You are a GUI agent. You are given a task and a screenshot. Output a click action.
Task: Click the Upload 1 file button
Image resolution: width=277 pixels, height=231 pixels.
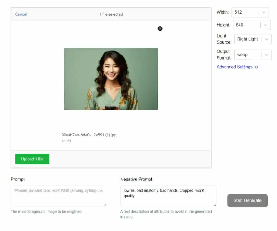32,159
